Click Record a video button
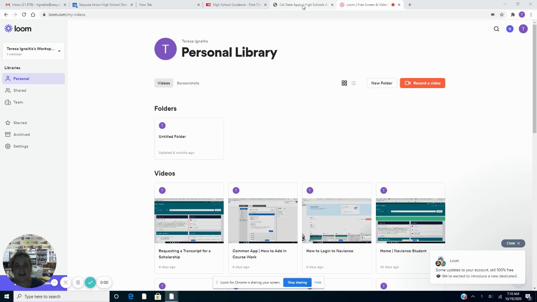 [422, 83]
